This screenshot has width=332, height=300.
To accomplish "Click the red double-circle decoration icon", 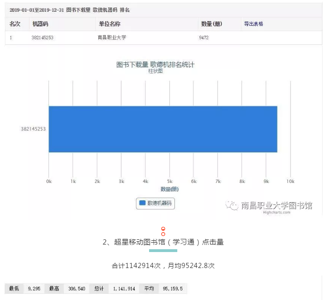I will [163, 231].
